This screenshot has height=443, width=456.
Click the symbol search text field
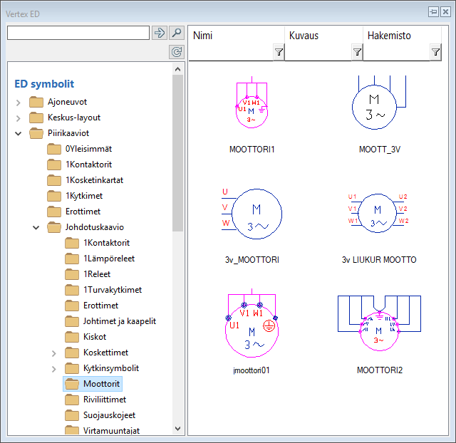tap(78, 33)
